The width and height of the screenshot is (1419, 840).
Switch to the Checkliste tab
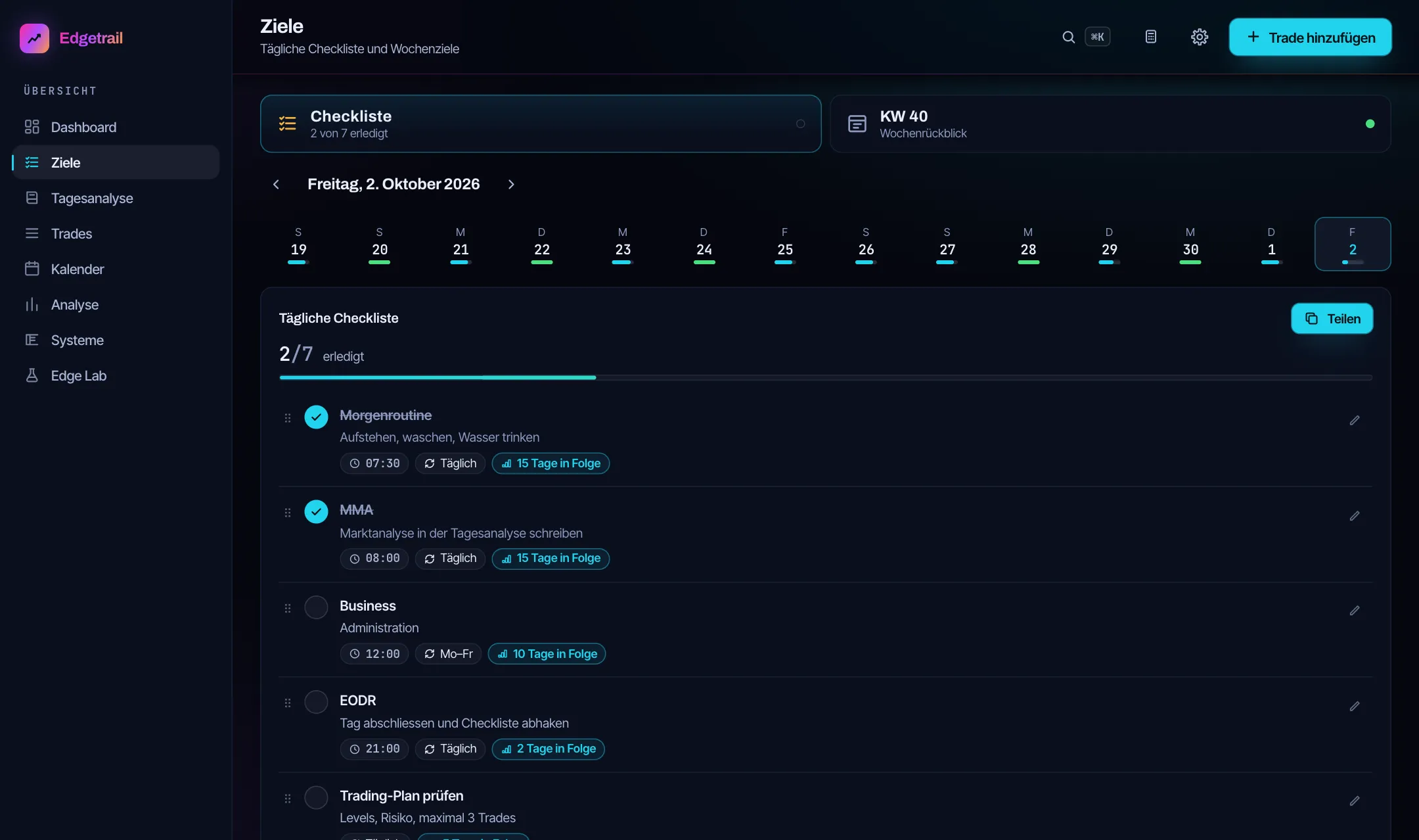[x=541, y=124]
